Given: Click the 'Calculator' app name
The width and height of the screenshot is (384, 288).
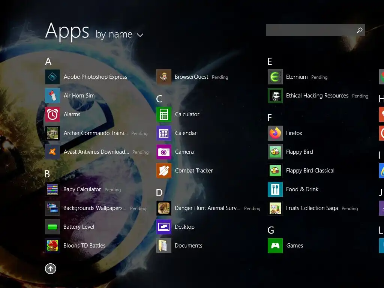Looking at the screenshot, I should (x=187, y=114).
